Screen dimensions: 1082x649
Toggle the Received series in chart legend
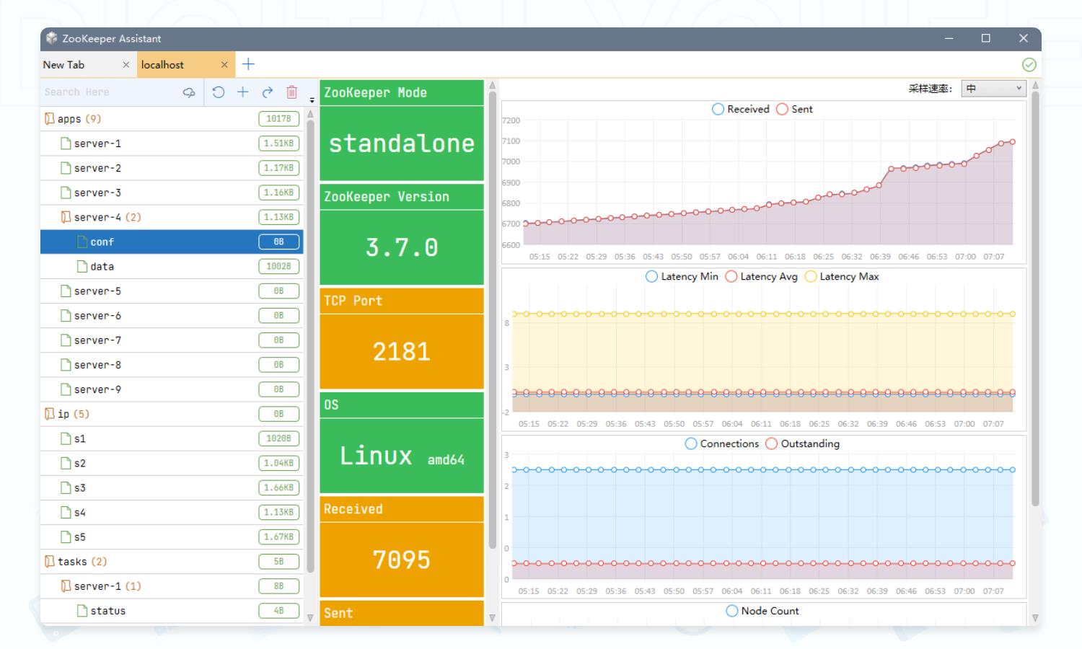pos(741,110)
